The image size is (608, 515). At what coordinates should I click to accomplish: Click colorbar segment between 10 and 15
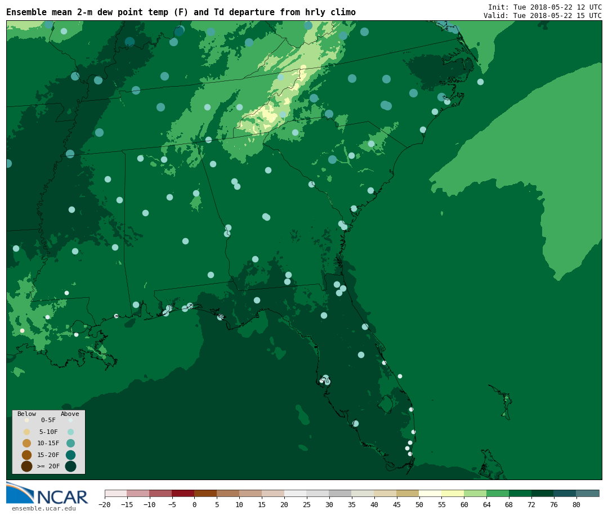coord(251,493)
